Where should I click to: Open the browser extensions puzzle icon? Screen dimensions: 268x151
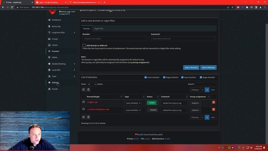(x=247, y=8)
